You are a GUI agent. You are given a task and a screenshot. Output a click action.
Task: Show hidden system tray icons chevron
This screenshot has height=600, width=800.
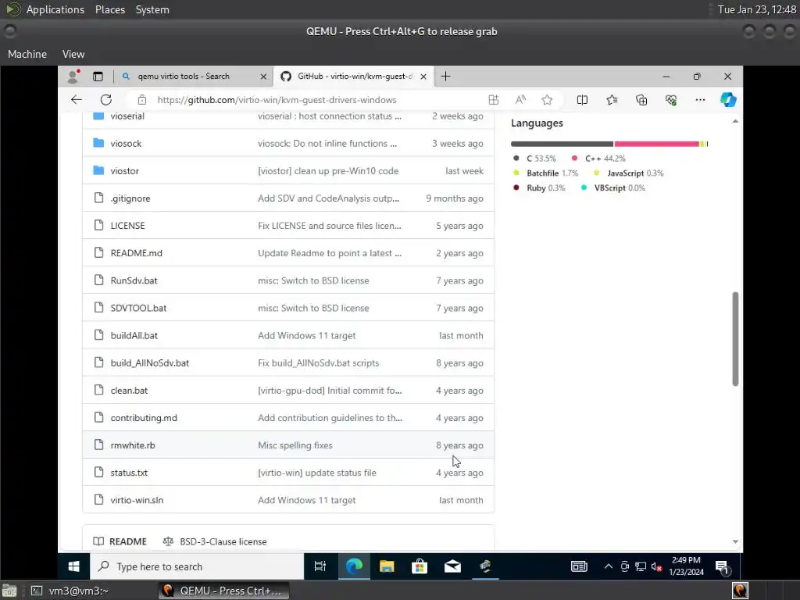pos(608,566)
